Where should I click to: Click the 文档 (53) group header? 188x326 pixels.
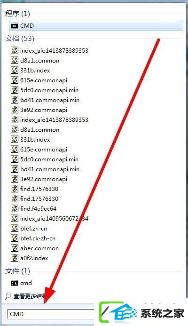click(20, 39)
